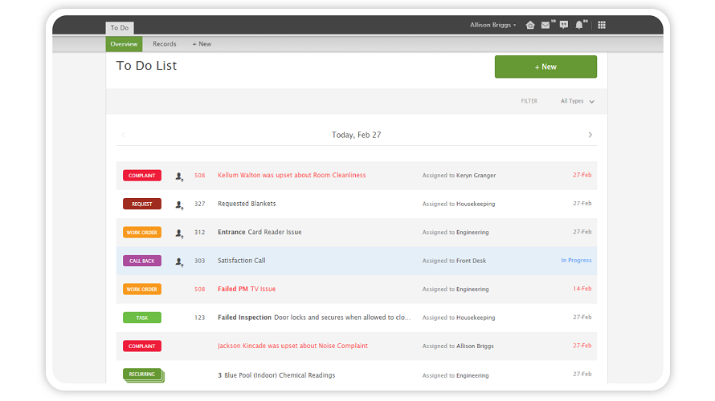Screen dimensions: 715x401
Task: Click the + New tab item
Action: [x=202, y=44]
